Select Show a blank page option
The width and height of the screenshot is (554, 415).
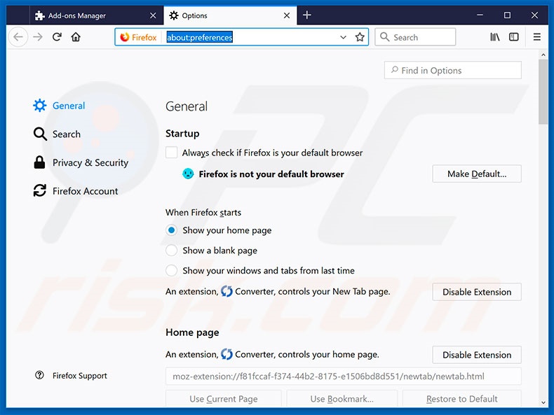point(172,251)
